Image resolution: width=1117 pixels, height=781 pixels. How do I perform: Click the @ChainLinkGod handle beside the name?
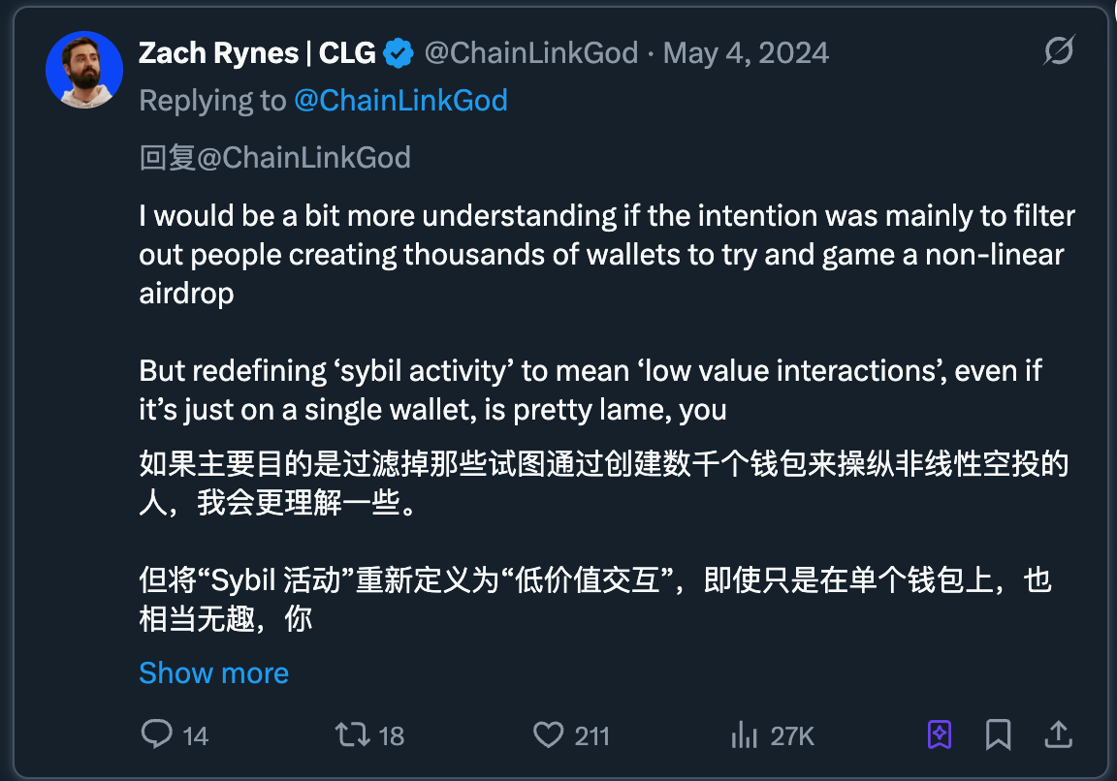click(x=530, y=53)
